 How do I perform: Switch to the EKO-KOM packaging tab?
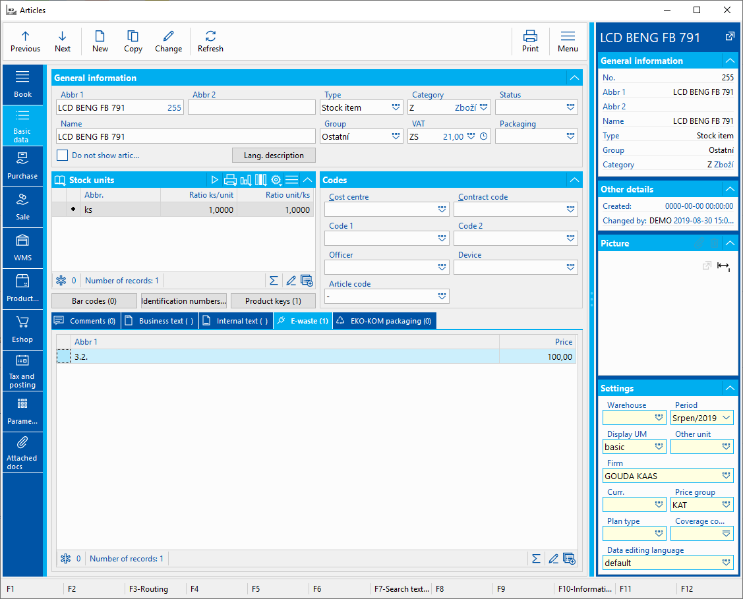point(384,321)
